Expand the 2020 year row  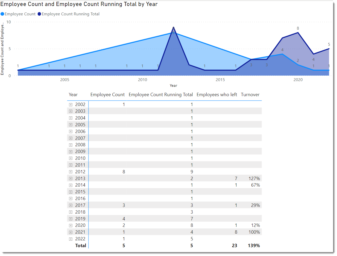tap(71, 225)
